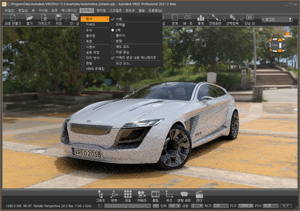Click the FCP value field 120000,00
The height and width of the screenshot is (211, 300).
(x=246, y=206)
